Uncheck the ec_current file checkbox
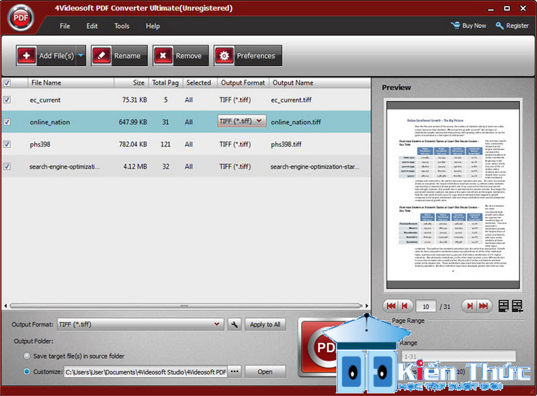 tap(7, 100)
